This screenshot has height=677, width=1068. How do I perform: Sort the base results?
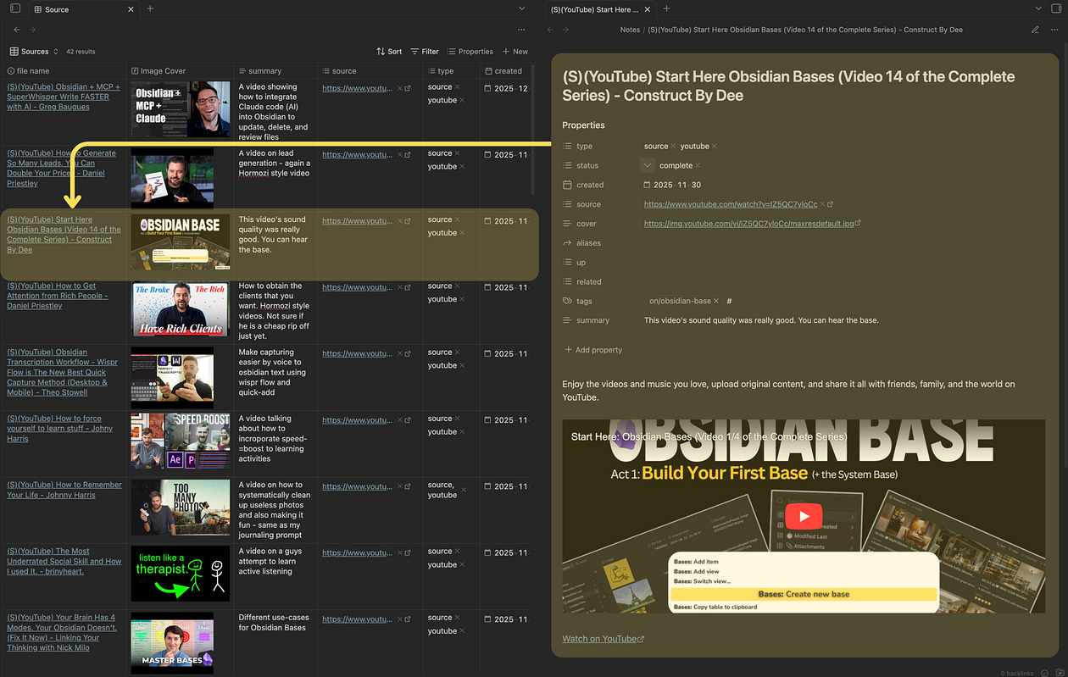(389, 52)
